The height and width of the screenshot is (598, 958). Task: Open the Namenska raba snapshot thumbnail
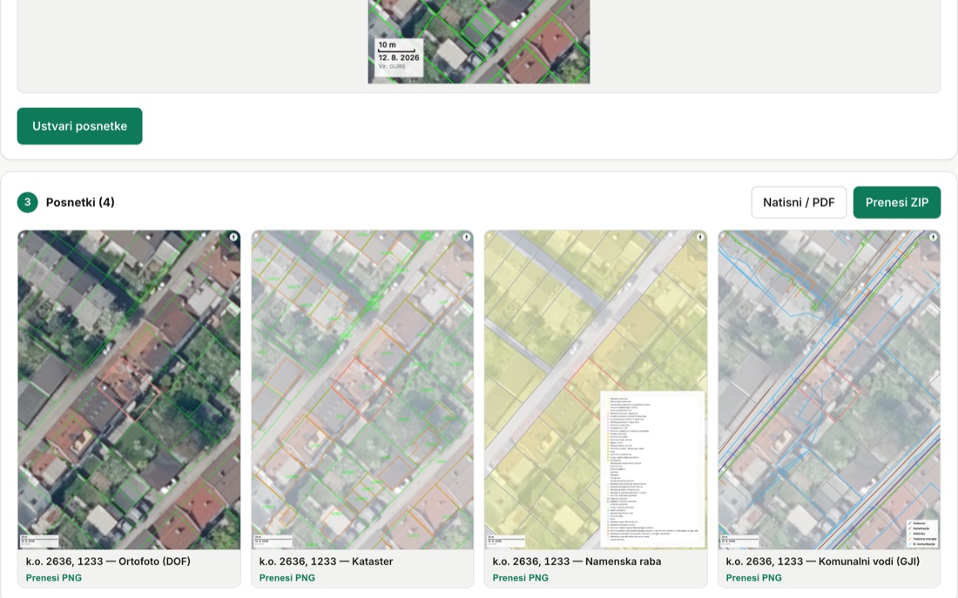coord(596,390)
